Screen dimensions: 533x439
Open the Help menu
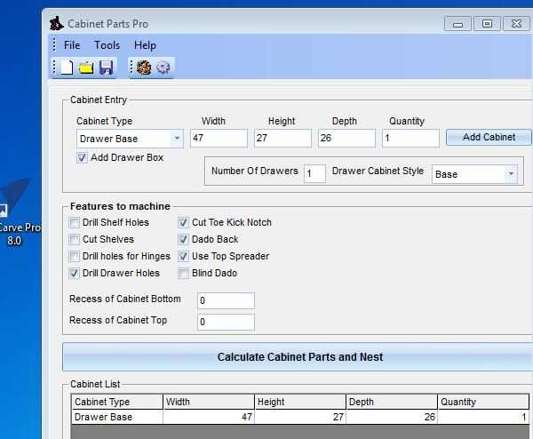coord(145,45)
